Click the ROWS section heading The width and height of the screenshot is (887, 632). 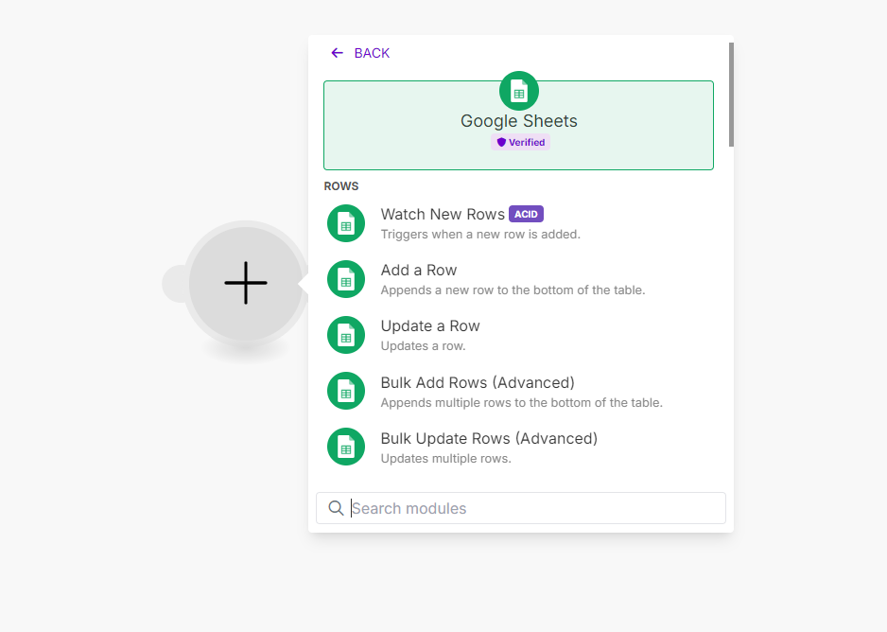point(341,186)
